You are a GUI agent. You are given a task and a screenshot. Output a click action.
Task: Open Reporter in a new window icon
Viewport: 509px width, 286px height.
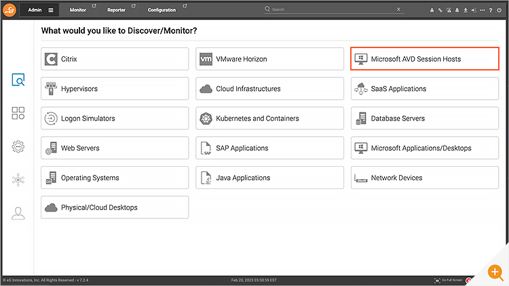[x=133, y=6]
